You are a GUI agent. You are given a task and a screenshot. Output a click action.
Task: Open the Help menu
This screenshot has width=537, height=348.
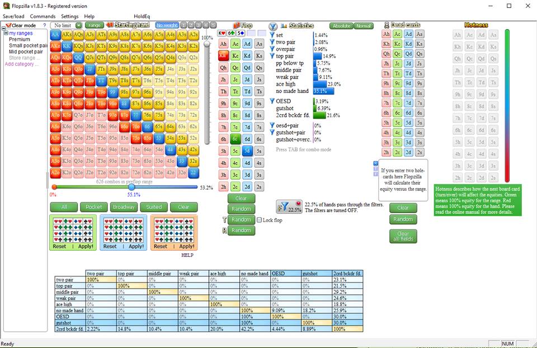pyautogui.click(x=89, y=16)
